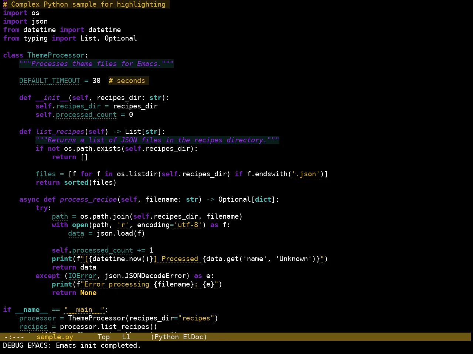Viewport: 473px width, 354px height.
Task: Click the buffer status dashes in mode line
Action: (14, 337)
